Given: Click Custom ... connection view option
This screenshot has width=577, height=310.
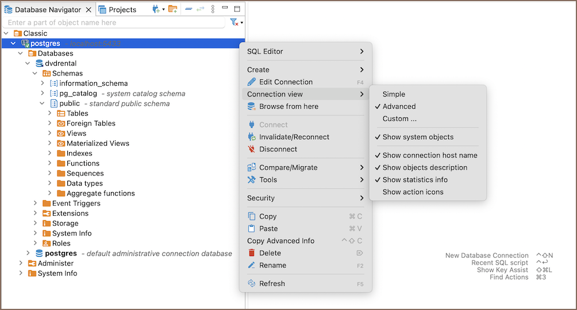Looking at the screenshot, I should 399,119.
